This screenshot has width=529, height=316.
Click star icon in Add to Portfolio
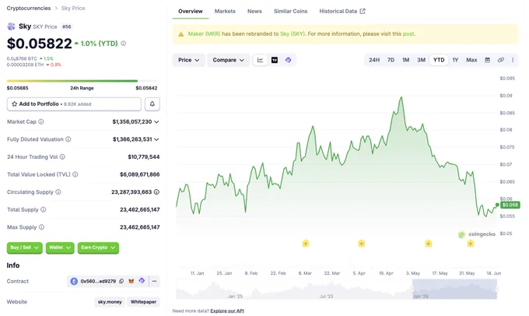[x=15, y=104]
